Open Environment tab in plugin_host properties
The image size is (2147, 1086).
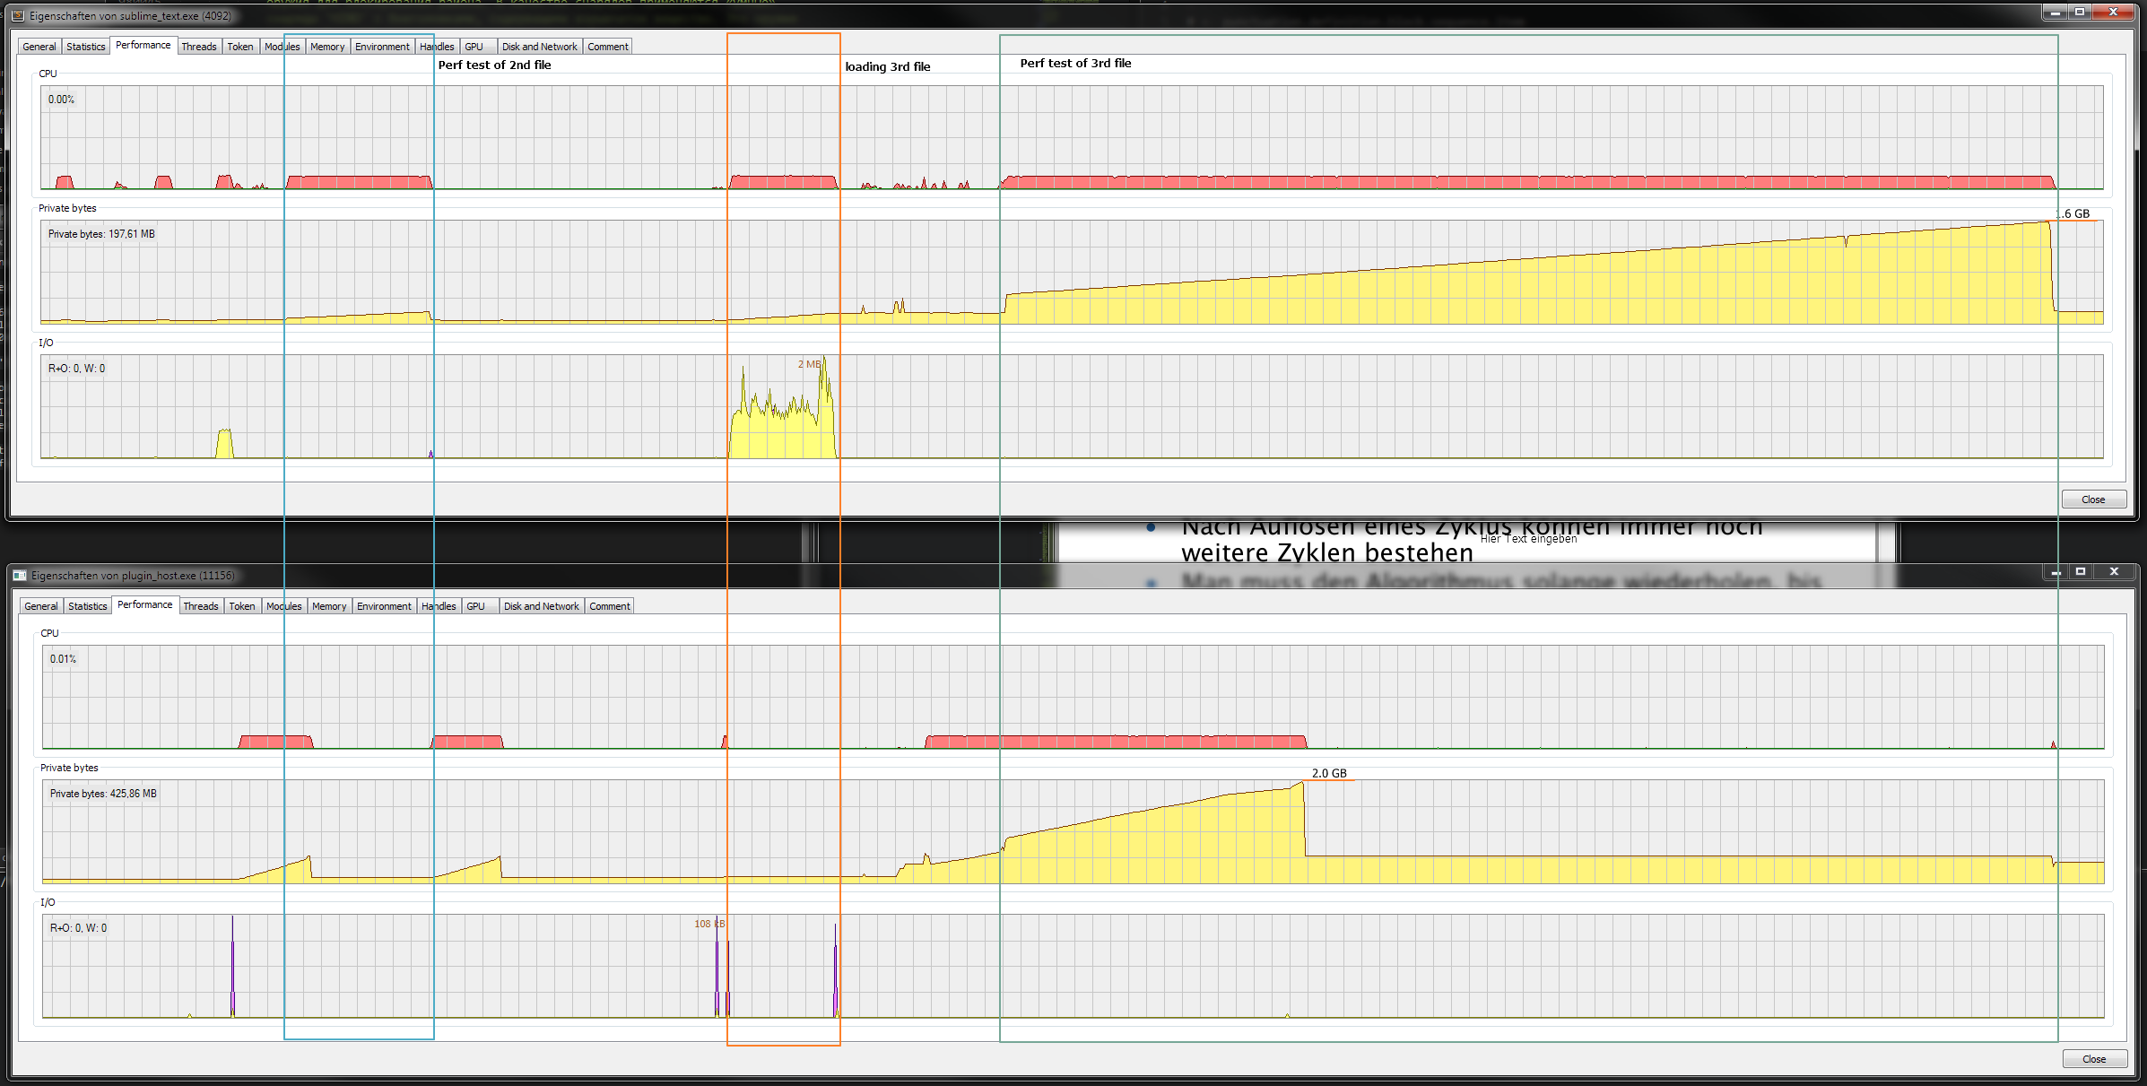[x=384, y=606]
